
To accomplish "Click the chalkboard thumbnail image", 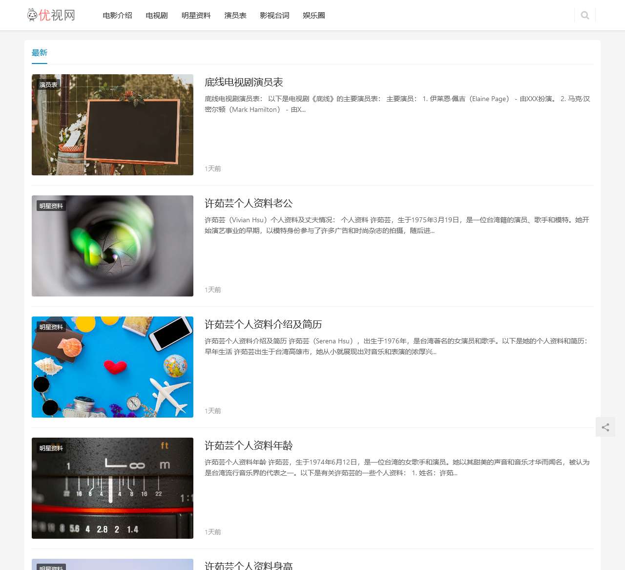I will point(112,125).
